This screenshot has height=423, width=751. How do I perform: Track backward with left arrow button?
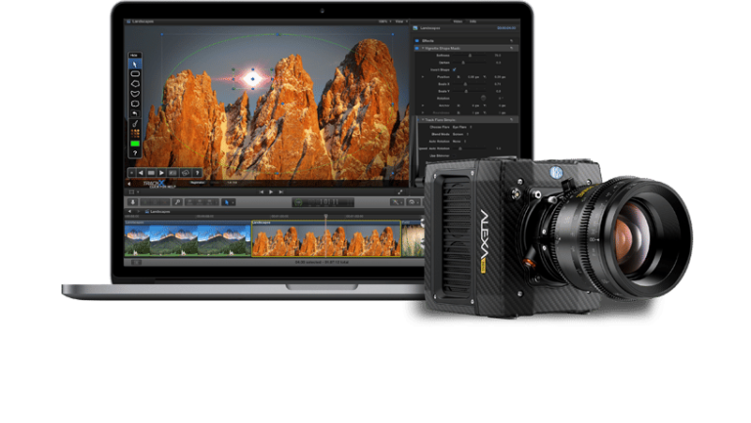coord(141,173)
